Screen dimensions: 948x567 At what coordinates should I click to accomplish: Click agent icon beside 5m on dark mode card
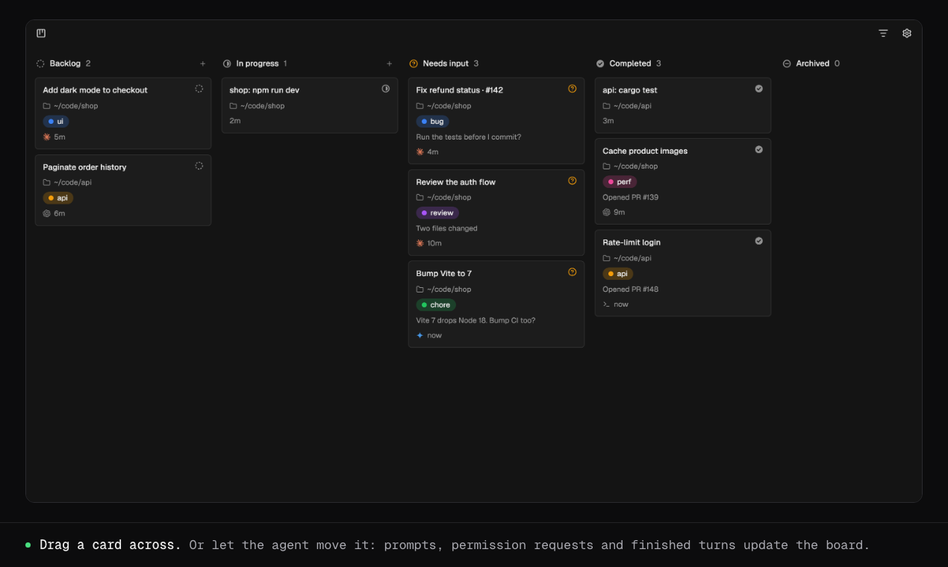[46, 137]
